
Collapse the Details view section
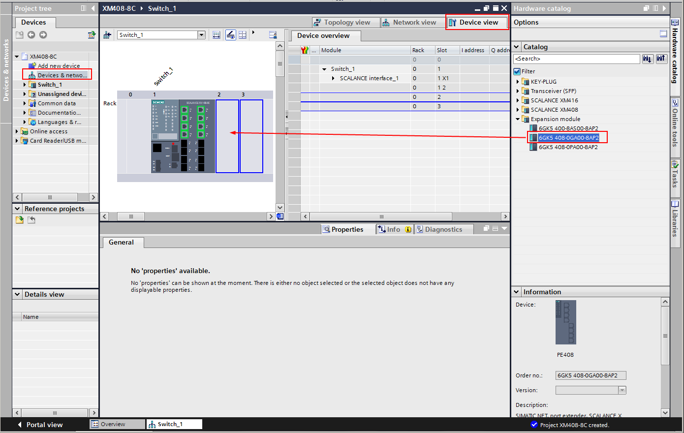(17, 294)
